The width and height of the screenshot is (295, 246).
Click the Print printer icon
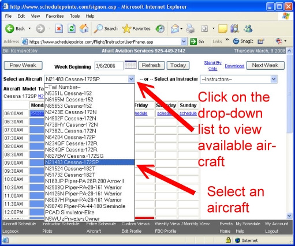[190, 29]
